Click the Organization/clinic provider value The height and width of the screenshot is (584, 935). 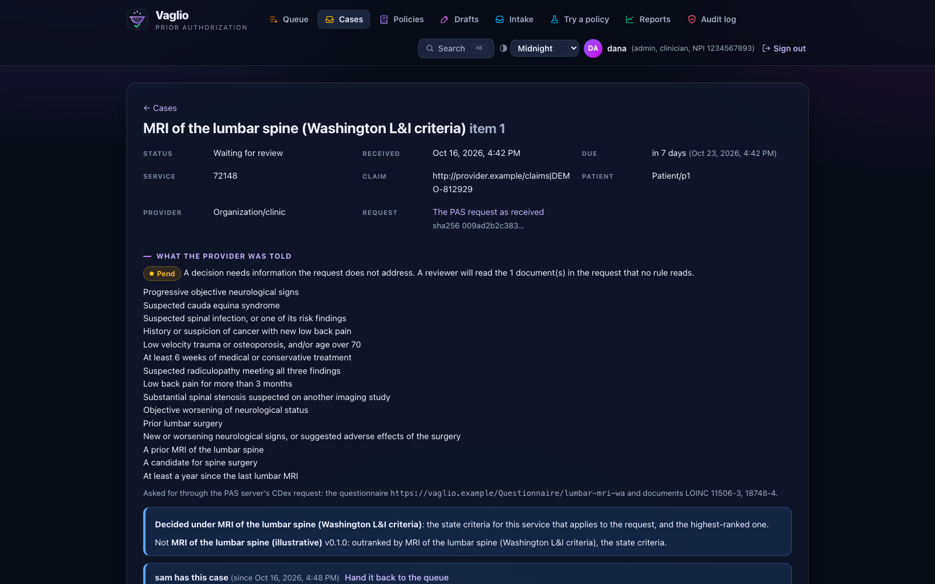(x=250, y=212)
